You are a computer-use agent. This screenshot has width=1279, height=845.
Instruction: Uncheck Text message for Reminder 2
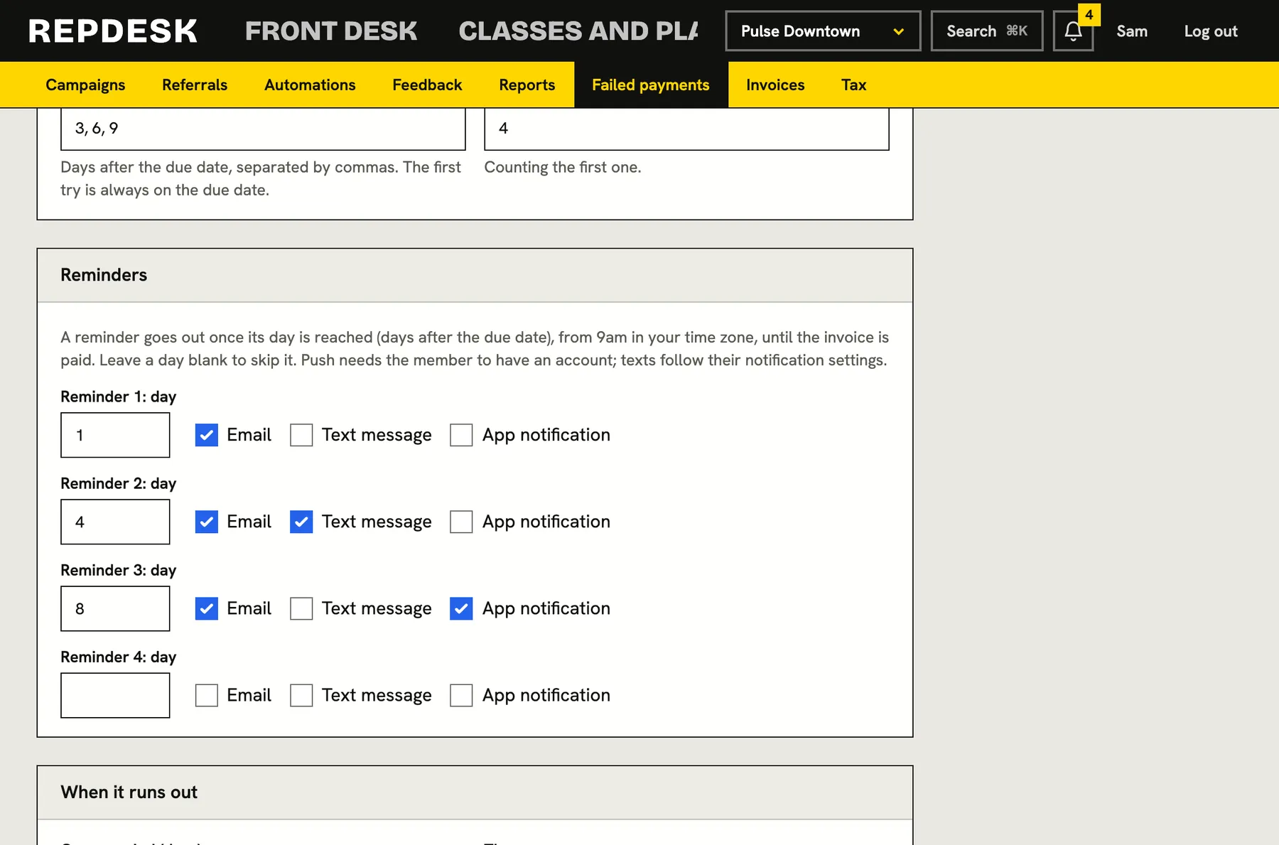coord(301,522)
